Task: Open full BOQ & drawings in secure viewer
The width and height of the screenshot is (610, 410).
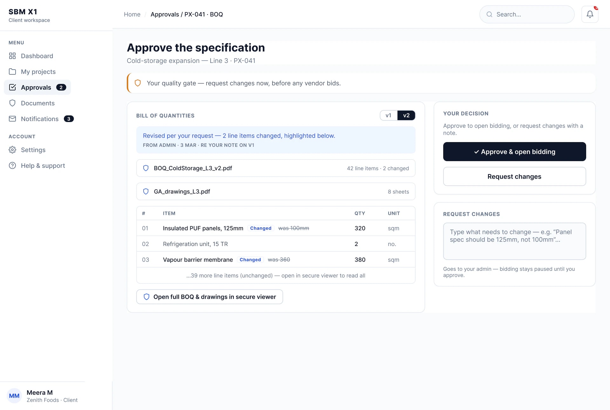Action: click(210, 297)
